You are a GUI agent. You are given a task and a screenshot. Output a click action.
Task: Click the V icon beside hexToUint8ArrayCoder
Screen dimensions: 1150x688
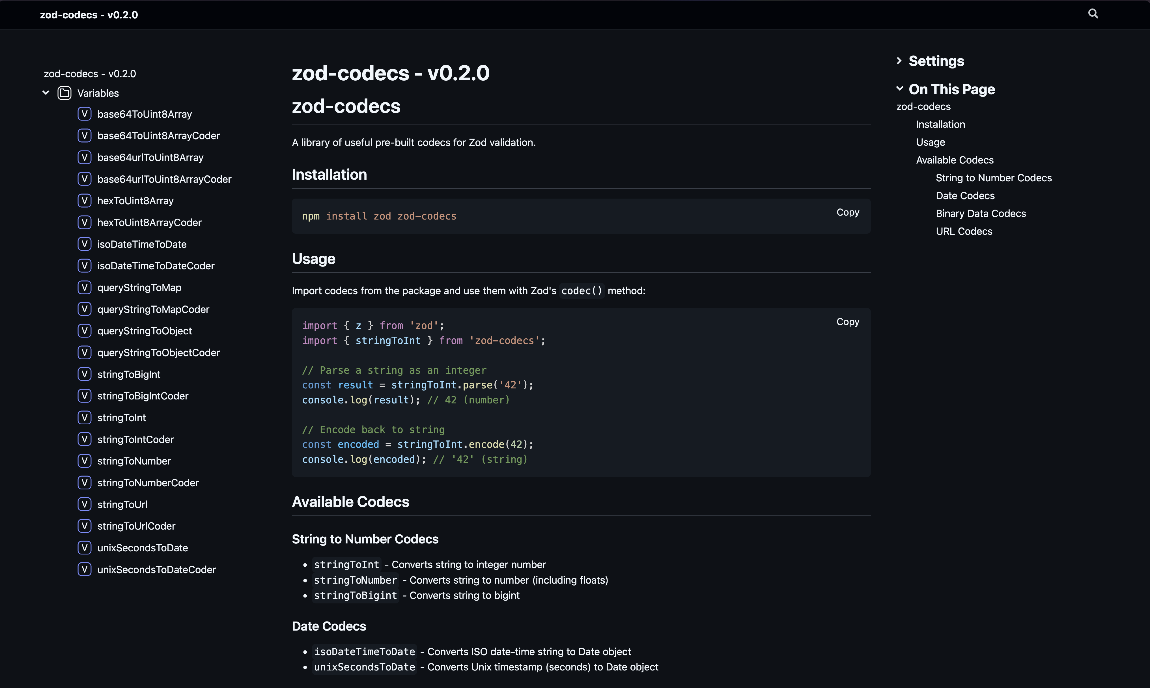coord(85,222)
